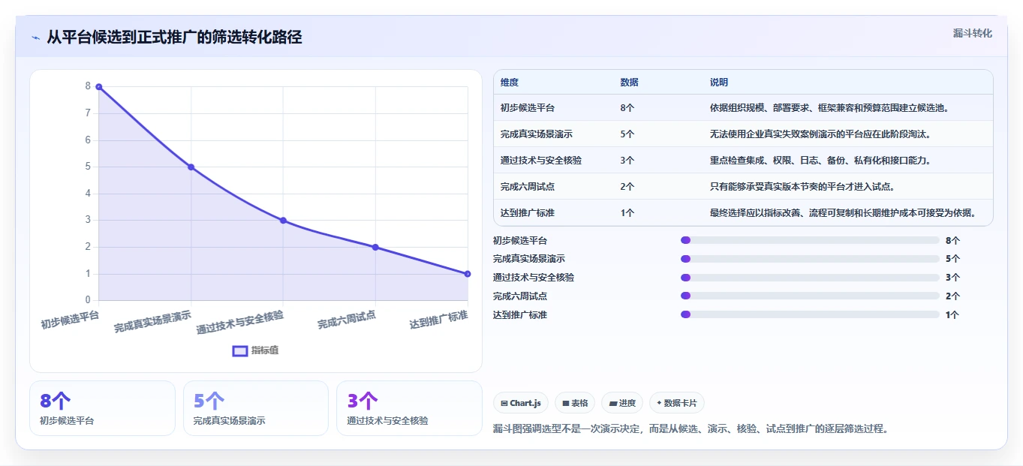Toggle the 指标值 legend swatch

click(240, 350)
